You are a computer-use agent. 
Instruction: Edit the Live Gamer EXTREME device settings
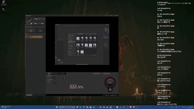[44, 37]
